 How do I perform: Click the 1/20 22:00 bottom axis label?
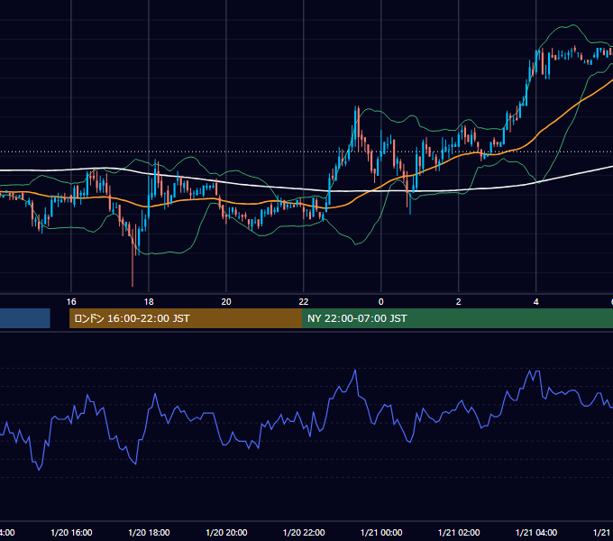pyautogui.click(x=304, y=532)
